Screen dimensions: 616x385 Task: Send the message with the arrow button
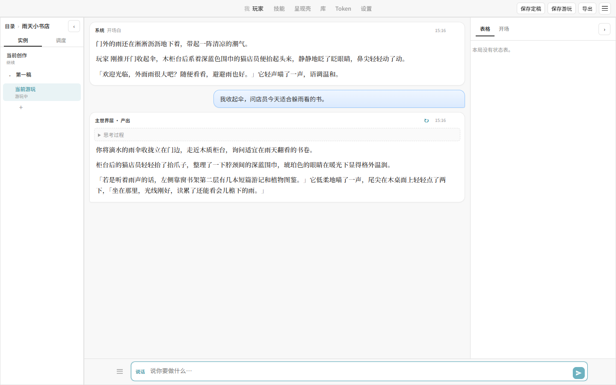coord(578,373)
